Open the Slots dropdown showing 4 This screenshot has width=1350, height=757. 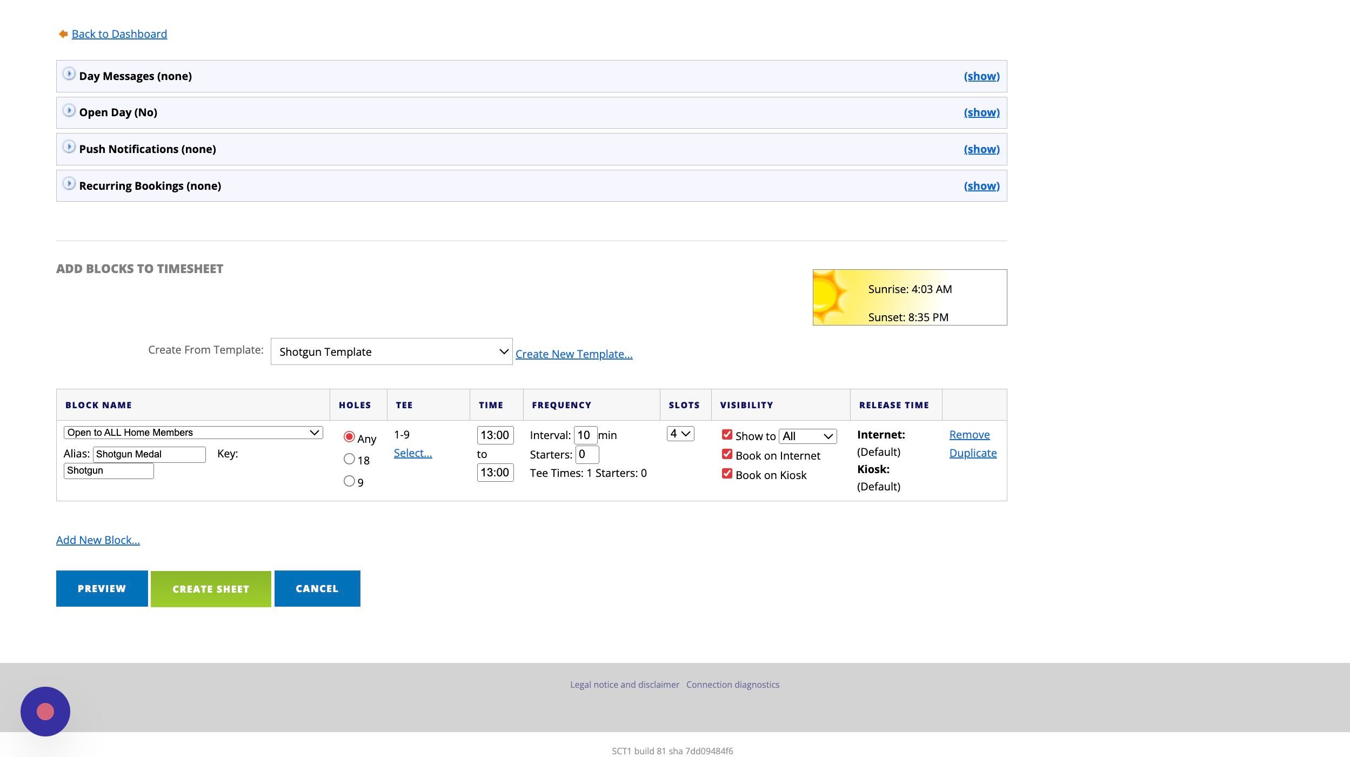pos(680,434)
